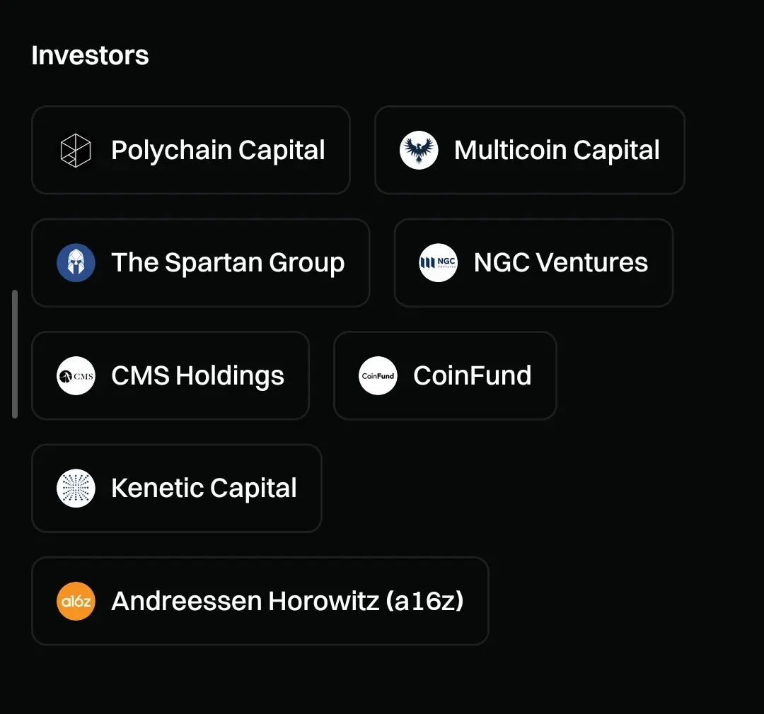
Task: Click the Multicoin Capital phoenix logo
Action: [x=419, y=151]
